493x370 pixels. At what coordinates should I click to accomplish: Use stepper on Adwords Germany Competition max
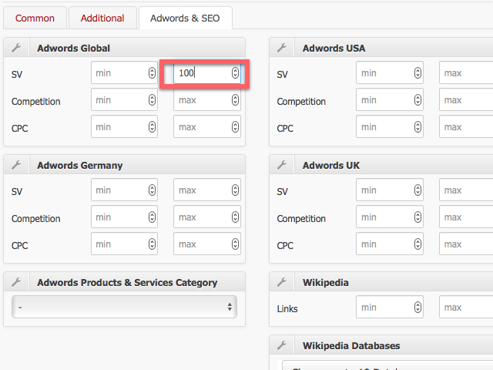click(235, 217)
